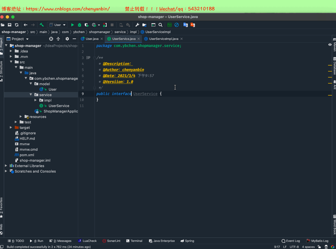
Task: Run the app with the green play icon
Action: pos(72,25)
